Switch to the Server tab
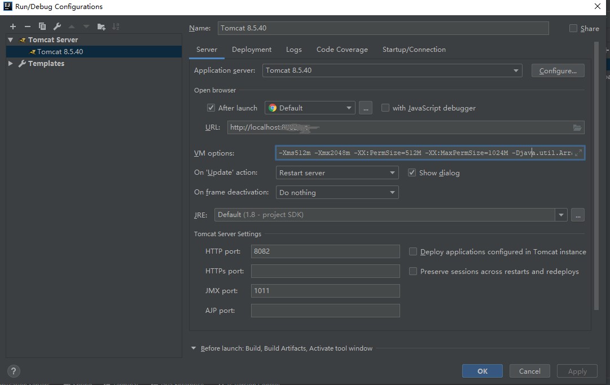Image resolution: width=610 pixels, height=385 pixels. coord(207,50)
